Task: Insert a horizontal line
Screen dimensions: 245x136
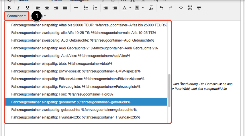Action: (76, 8)
